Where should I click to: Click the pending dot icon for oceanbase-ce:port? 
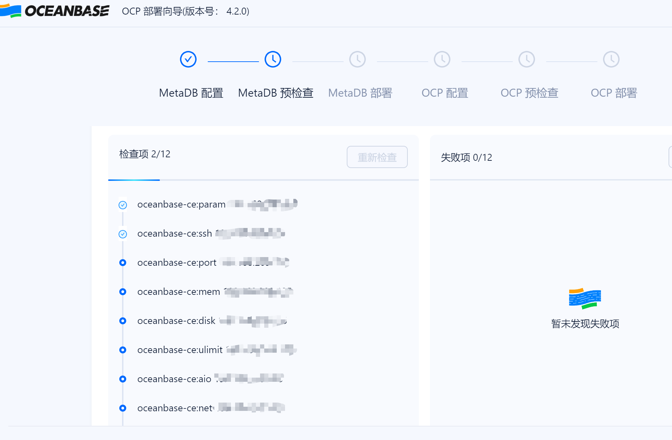[123, 263]
